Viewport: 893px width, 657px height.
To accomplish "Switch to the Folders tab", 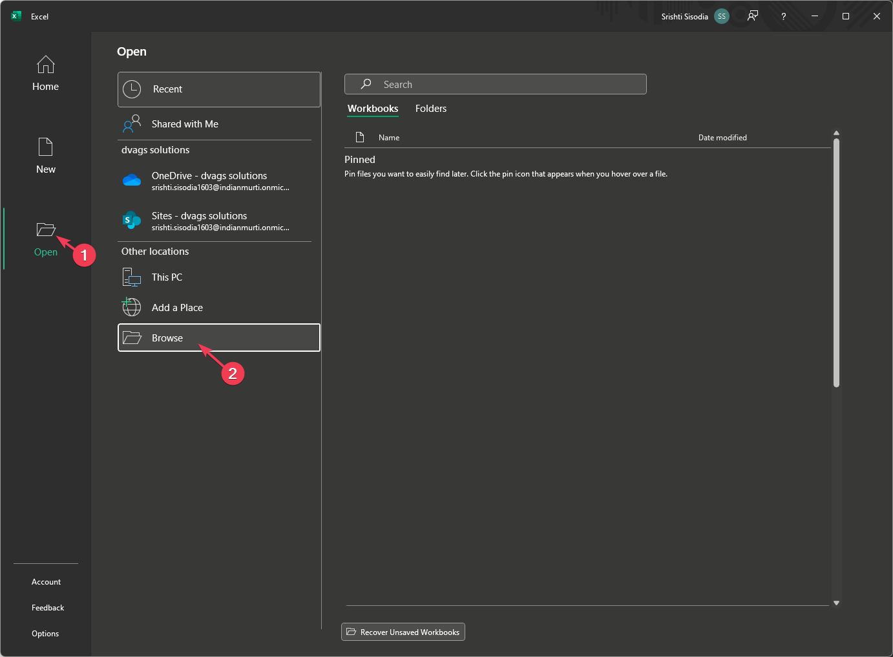I will point(431,109).
